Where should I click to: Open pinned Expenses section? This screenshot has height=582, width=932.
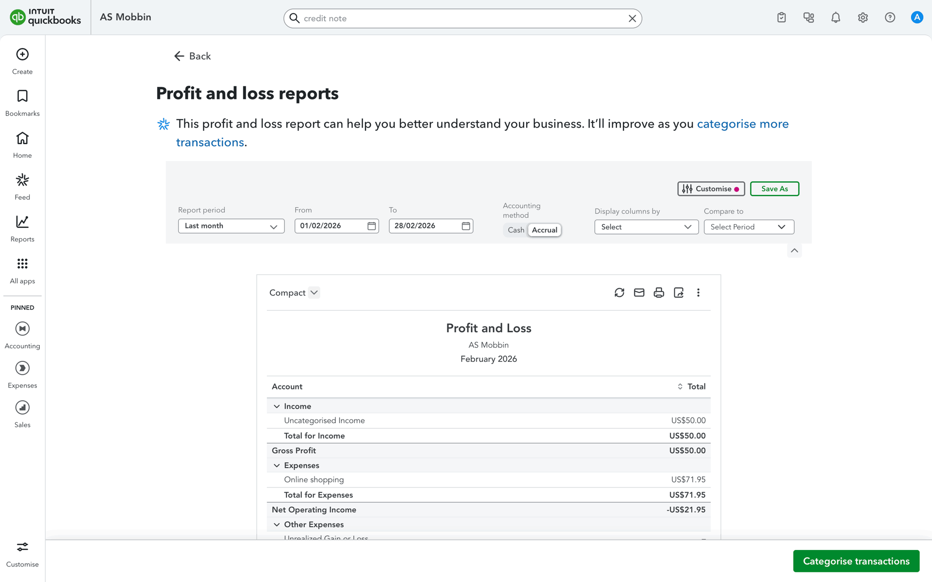click(x=22, y=374)
